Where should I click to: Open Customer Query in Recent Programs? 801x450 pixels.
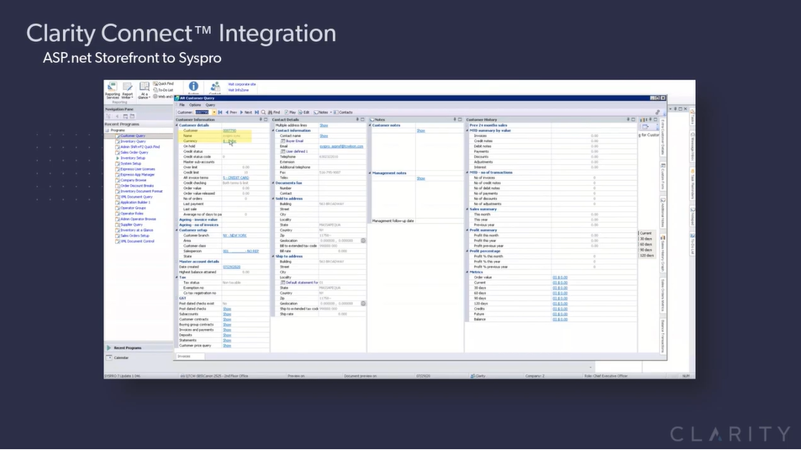tap(133, 136)
